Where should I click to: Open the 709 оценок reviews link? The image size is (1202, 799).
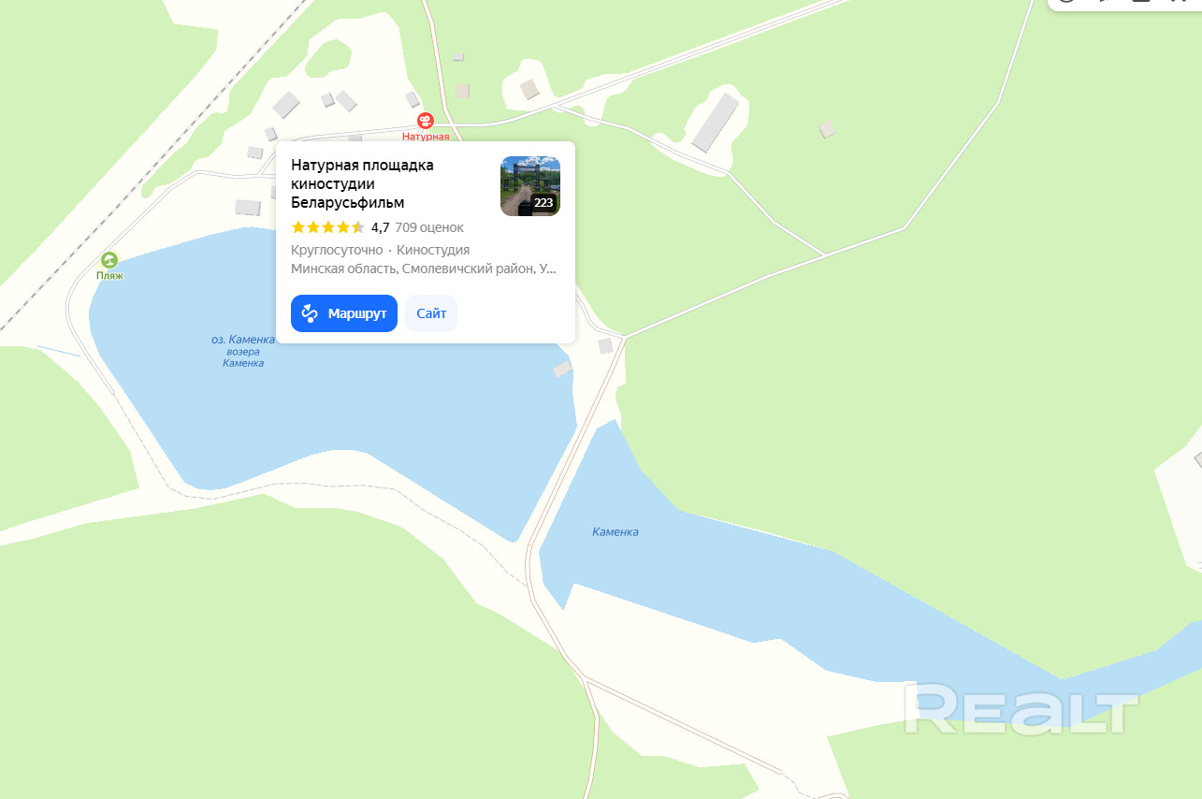tap(429, 227)
